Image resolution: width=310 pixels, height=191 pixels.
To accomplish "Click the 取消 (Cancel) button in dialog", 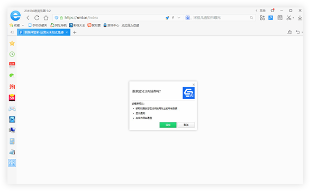I will tap(186, 125).
